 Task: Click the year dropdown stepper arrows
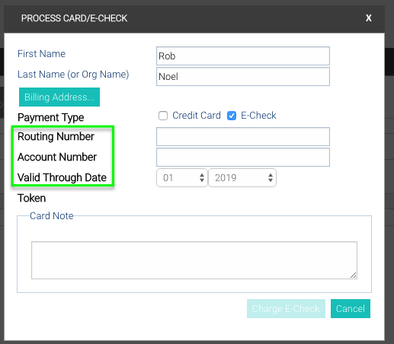[x=271, y=178]
